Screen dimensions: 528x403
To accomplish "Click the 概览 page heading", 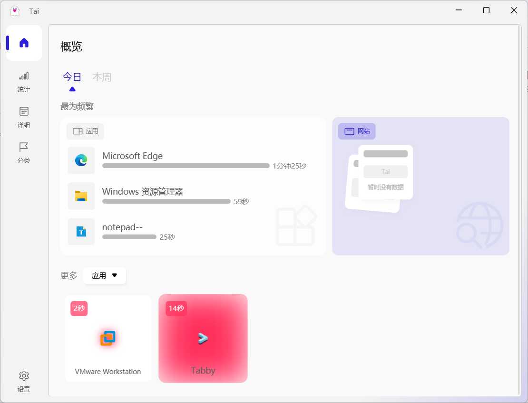I will point(71,47).
